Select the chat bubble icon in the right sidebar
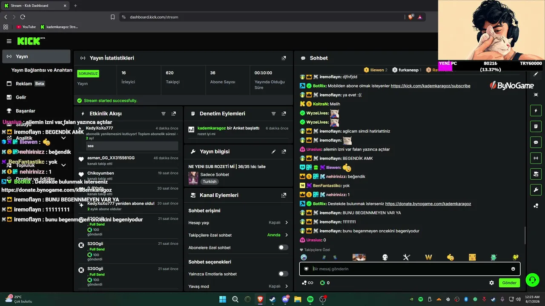This screenshot has width=545, height=306. [536, 142]
